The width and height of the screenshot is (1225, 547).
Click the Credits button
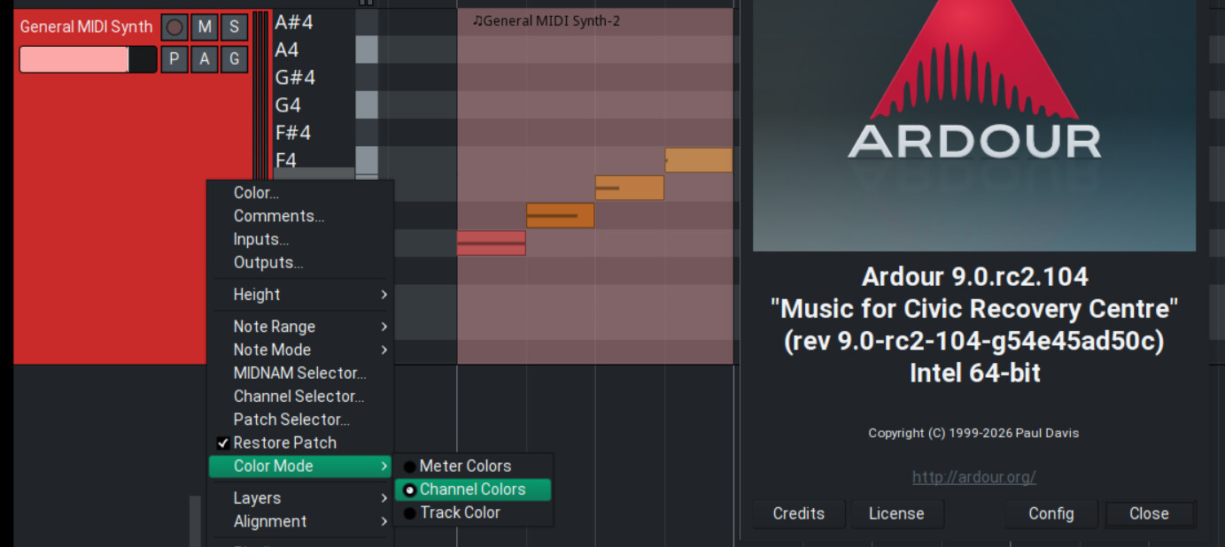click(x=798, y=513)
